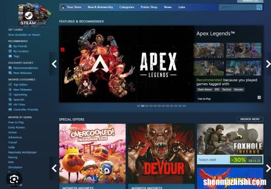Click the Browse More button
Screen dimensions: 271x189
(250, 119)
